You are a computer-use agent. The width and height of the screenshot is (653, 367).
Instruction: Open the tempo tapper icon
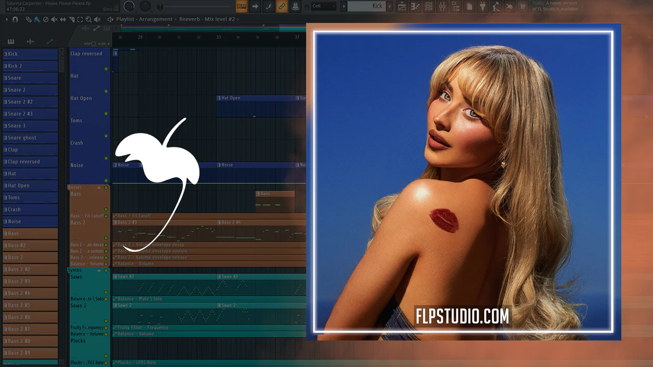pyautogui.click(x=496, y=6)
